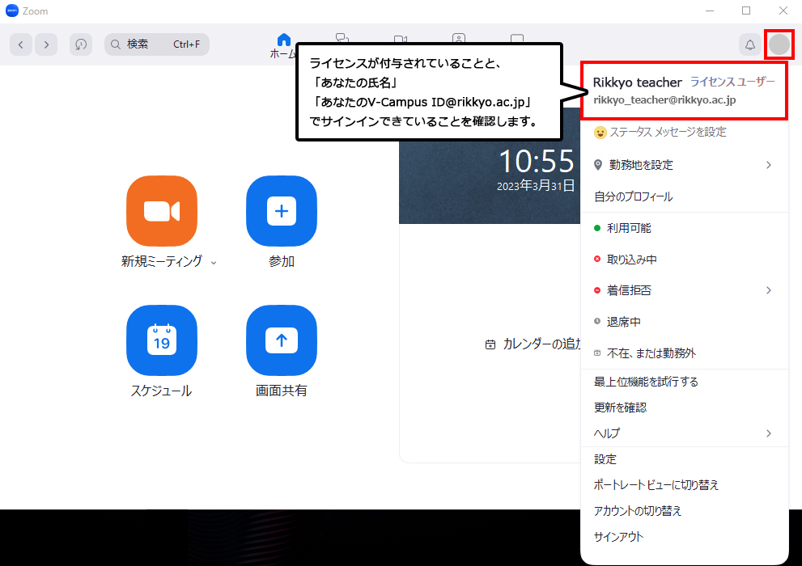Click the 検索 search field
The height and width of the screenshot is (566, 802).
pyautogui.click(x=157, y=44)
